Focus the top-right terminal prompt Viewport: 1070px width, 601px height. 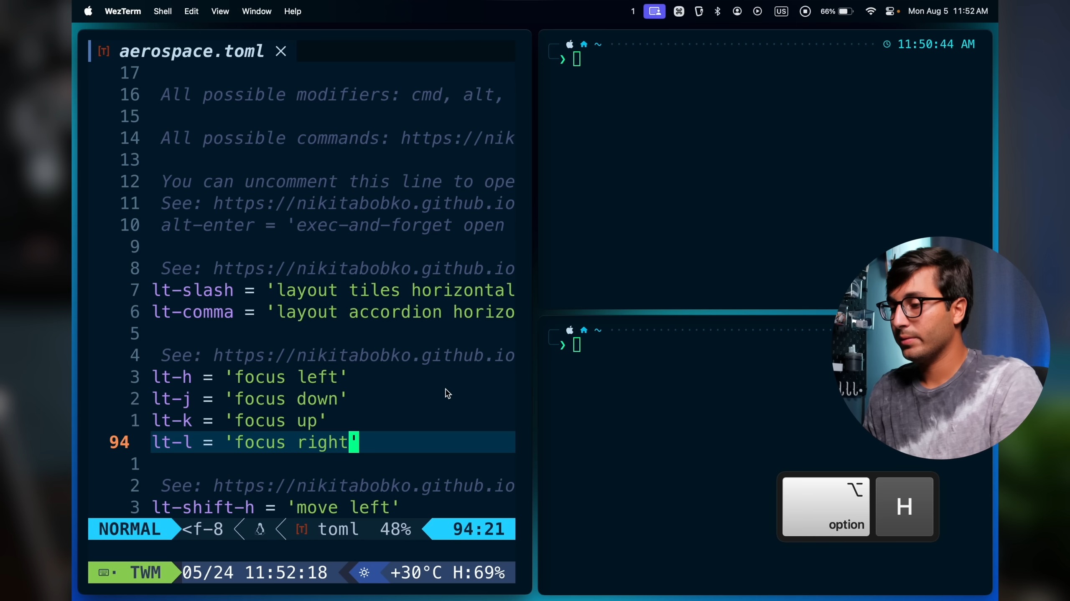pos(577,60)
